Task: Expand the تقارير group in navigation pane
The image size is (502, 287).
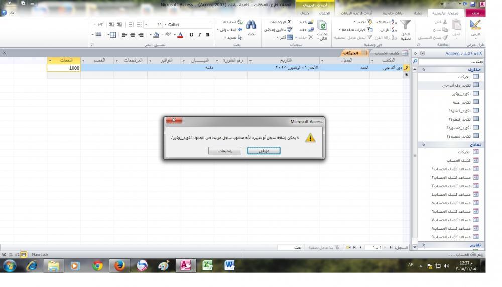Action: coord(423,245)
